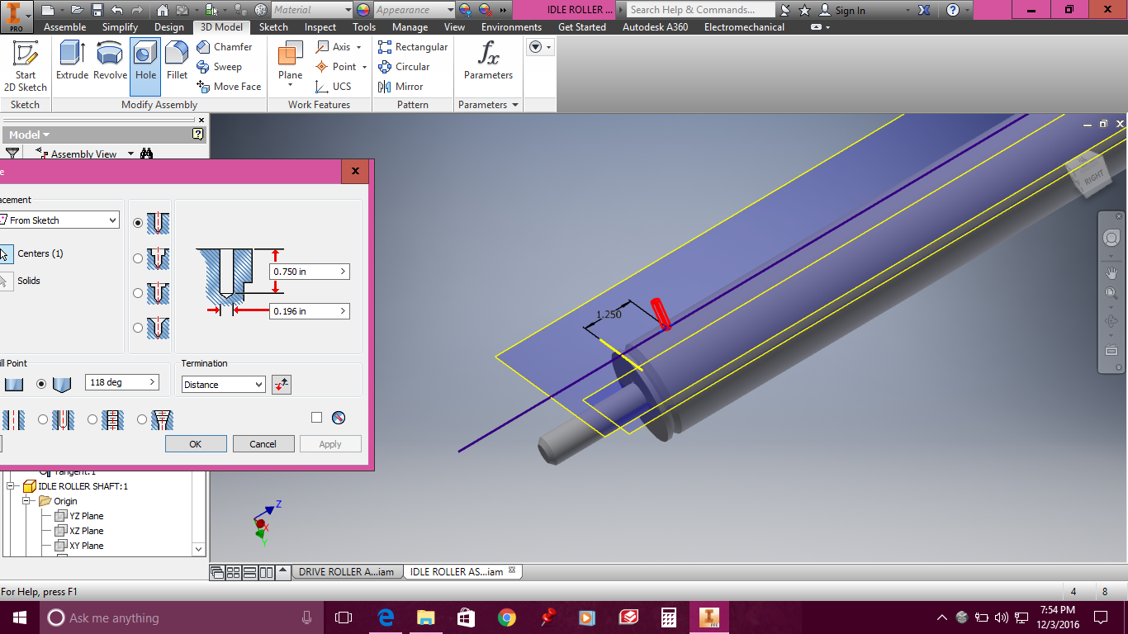Switch to the Sketch ribbon tab
The image size is (1128, 634).
(x=273, y=26)
